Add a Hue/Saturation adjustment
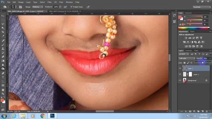The width and height of the screenshot is (212, 119). tap(184, 42)
